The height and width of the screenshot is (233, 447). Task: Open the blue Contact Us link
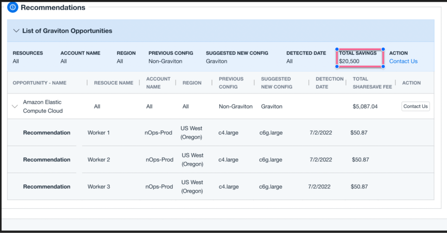coord(403,61)
